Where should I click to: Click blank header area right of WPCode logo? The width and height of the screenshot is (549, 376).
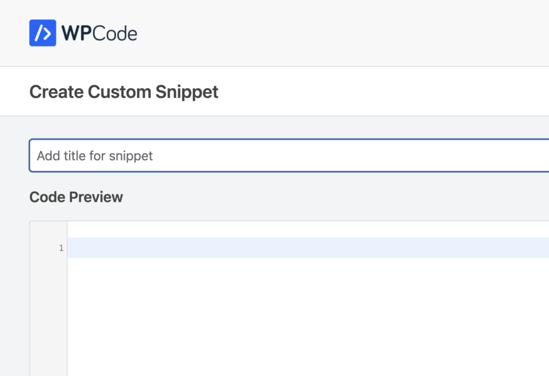343,33
